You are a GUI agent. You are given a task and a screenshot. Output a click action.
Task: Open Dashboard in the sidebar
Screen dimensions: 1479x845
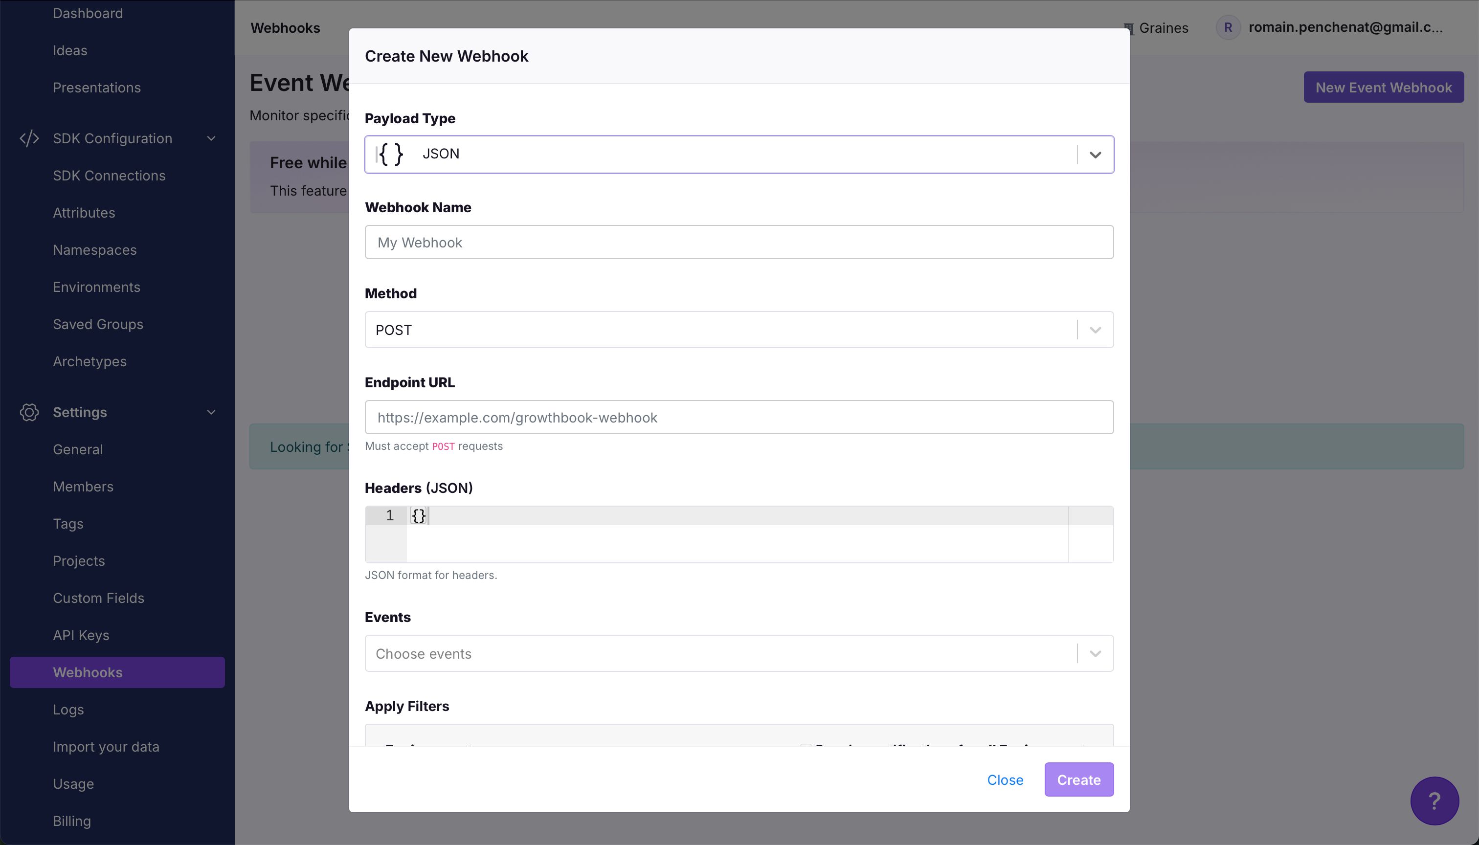[88, 13]
